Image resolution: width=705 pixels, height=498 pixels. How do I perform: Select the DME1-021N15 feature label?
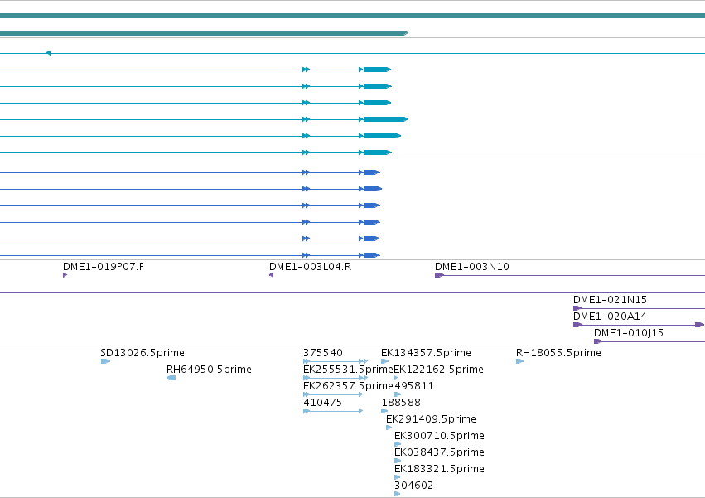point(610,300)
